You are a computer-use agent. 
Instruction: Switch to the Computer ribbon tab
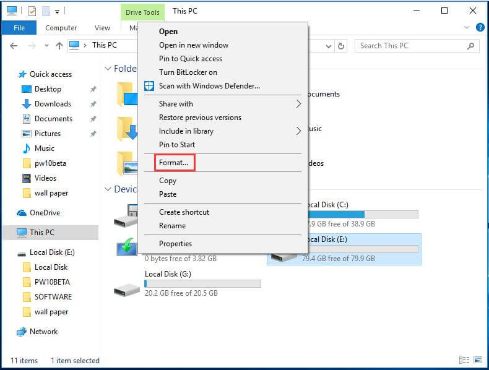coord(61,28)
